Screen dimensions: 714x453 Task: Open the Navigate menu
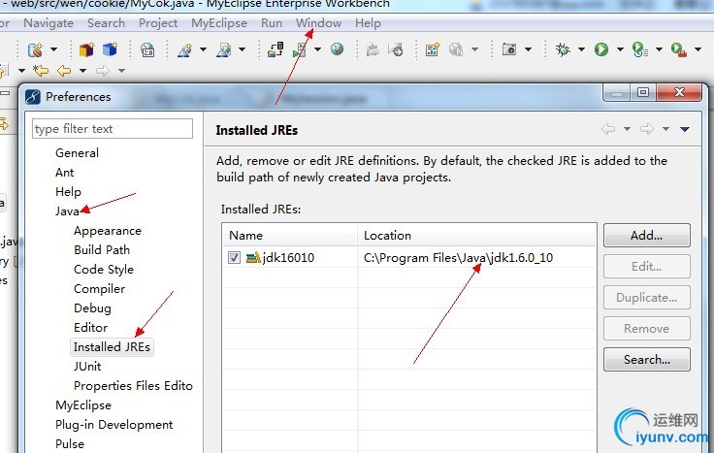coord(49,22)
